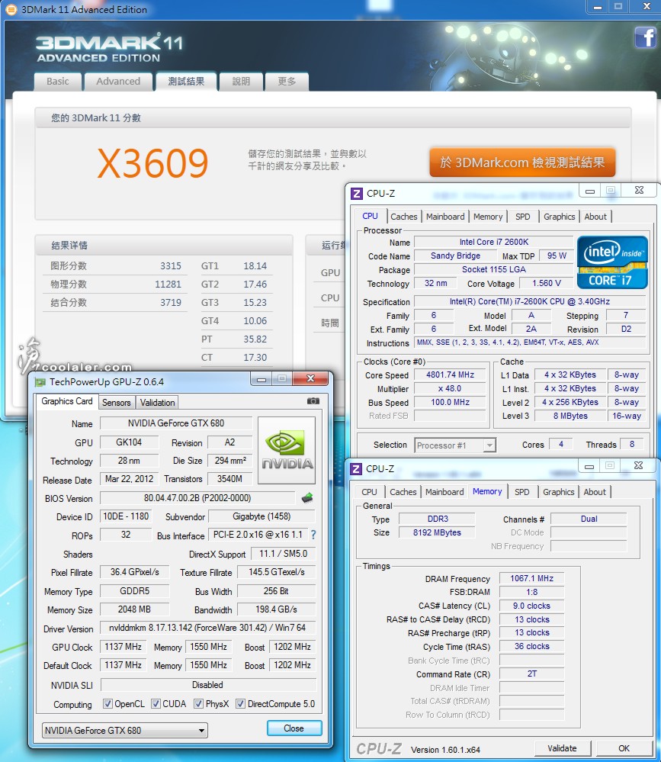Viewport: 661px width, 762px height.
Task: Click the DRAM Frequency value 1067.1 MHz
Action: click(532, 578)
